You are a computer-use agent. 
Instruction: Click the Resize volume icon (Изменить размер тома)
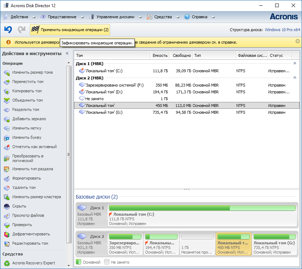[7, 73]
